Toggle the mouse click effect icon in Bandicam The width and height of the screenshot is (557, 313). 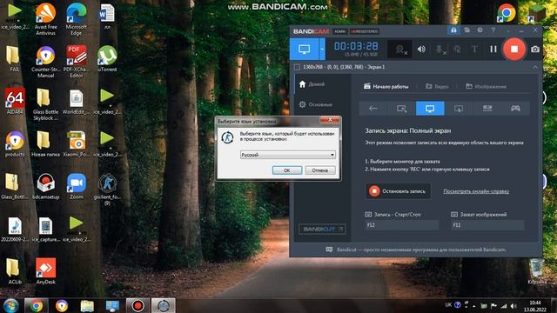click(x=458, y=50)
